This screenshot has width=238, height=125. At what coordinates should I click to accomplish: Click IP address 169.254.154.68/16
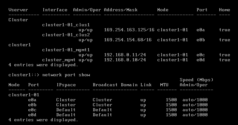point(128,40)
